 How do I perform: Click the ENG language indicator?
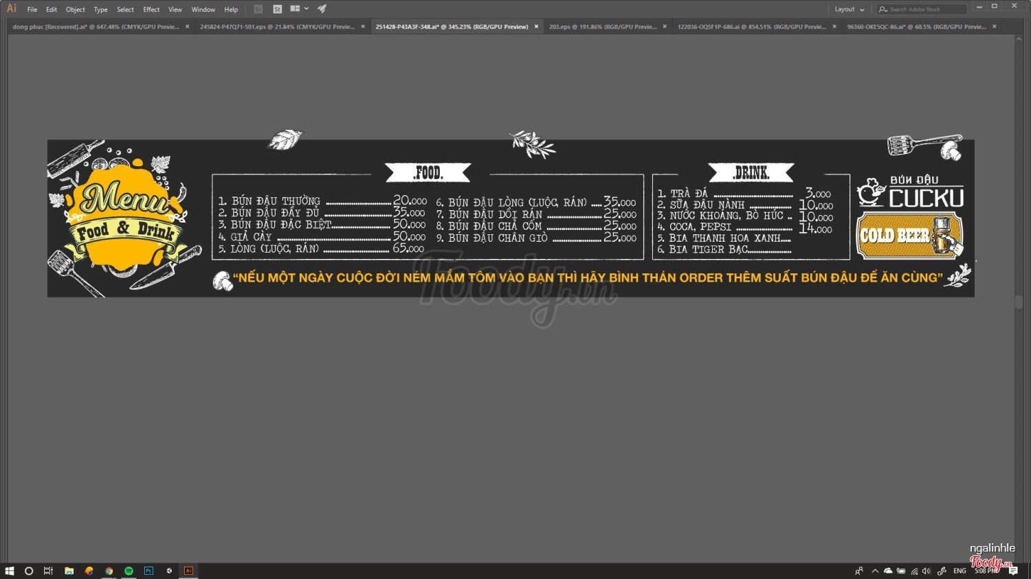tap(960, 571)
